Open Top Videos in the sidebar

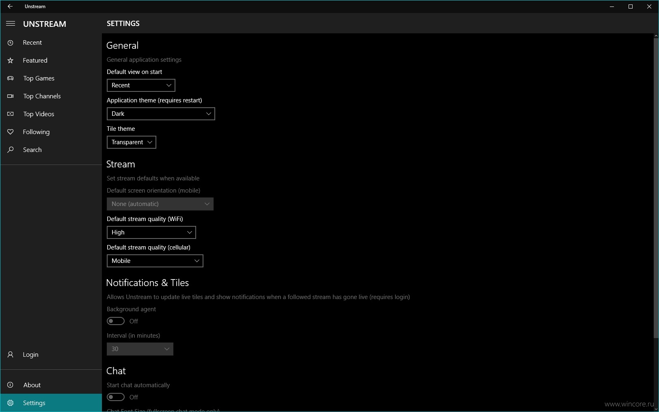pyautogui.click(x=51, y=114)
